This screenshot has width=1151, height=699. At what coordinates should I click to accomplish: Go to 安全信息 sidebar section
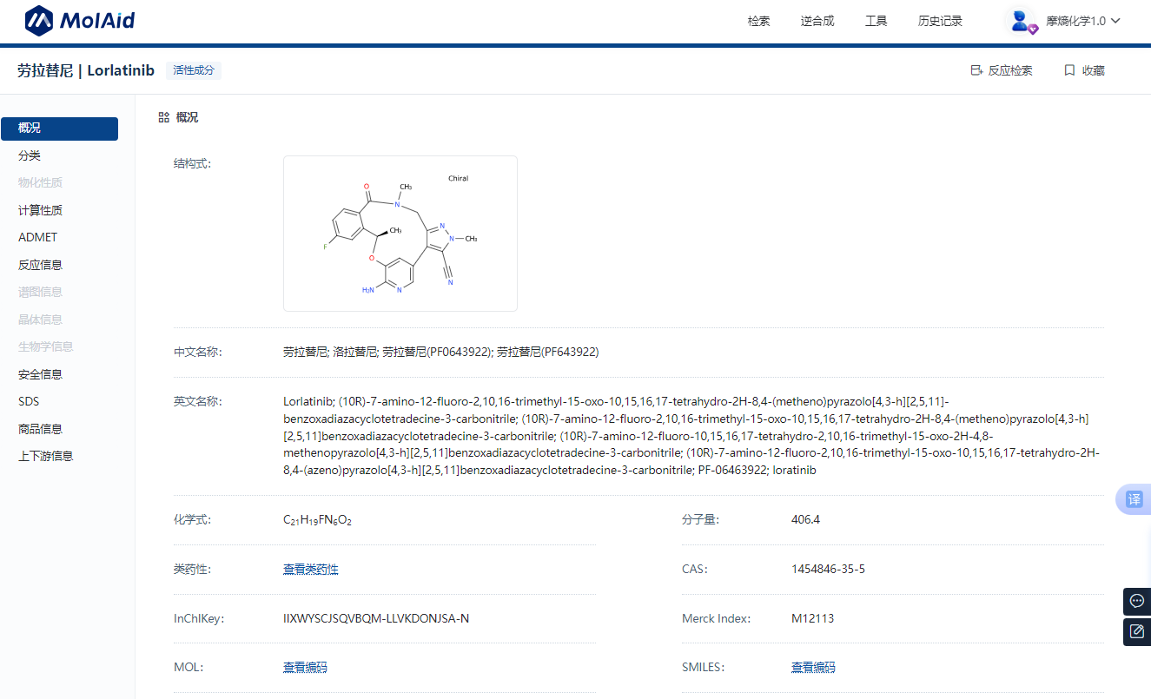40,374
